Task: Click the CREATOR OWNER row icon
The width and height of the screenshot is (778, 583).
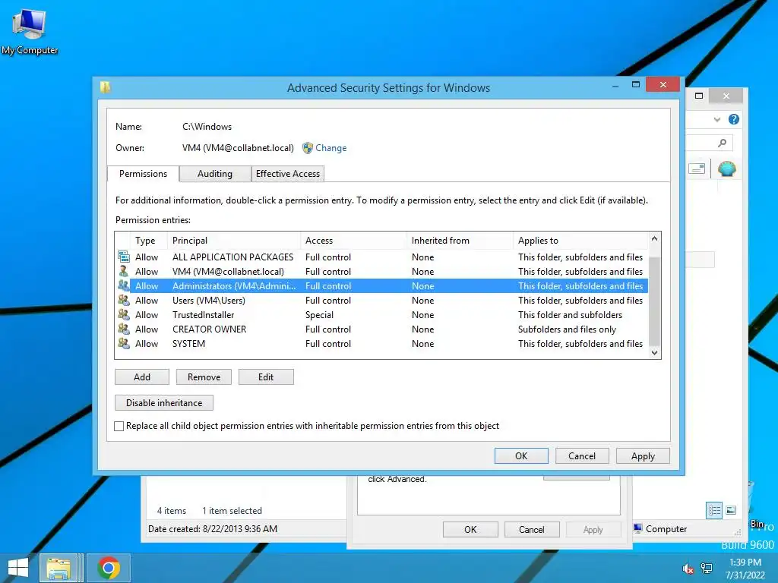Action: tap(124, 329)
